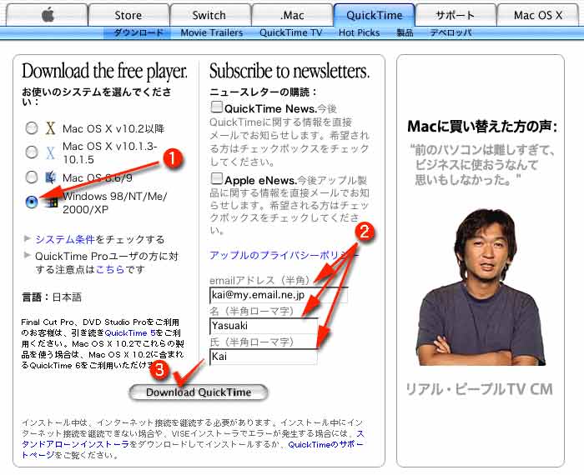Open the Apple logo tab

click(x=48, y=15)
